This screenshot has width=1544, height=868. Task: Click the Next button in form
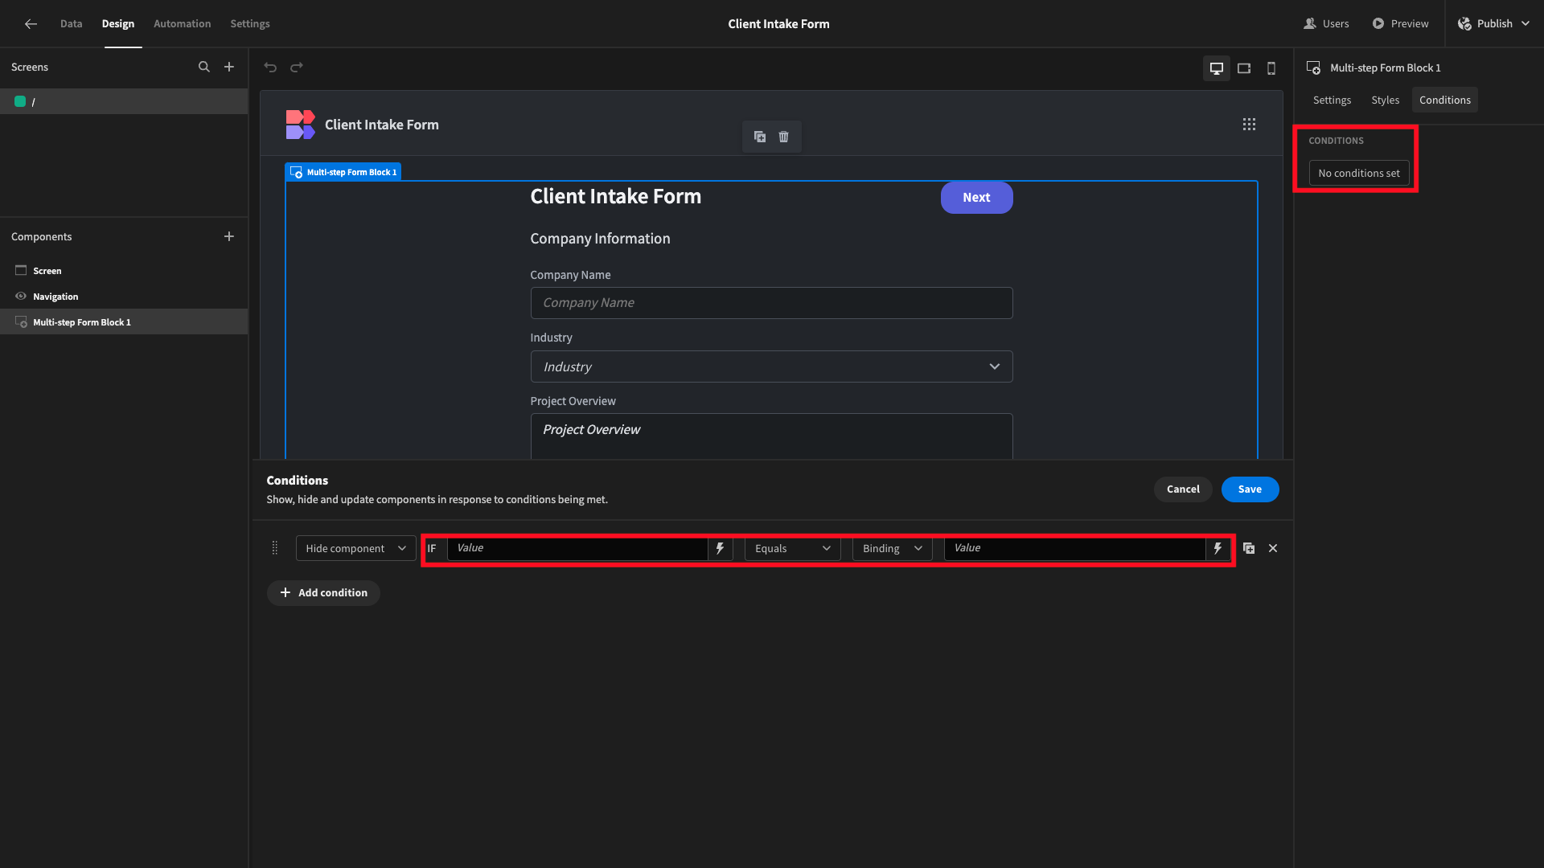click(x=976, y=198)
